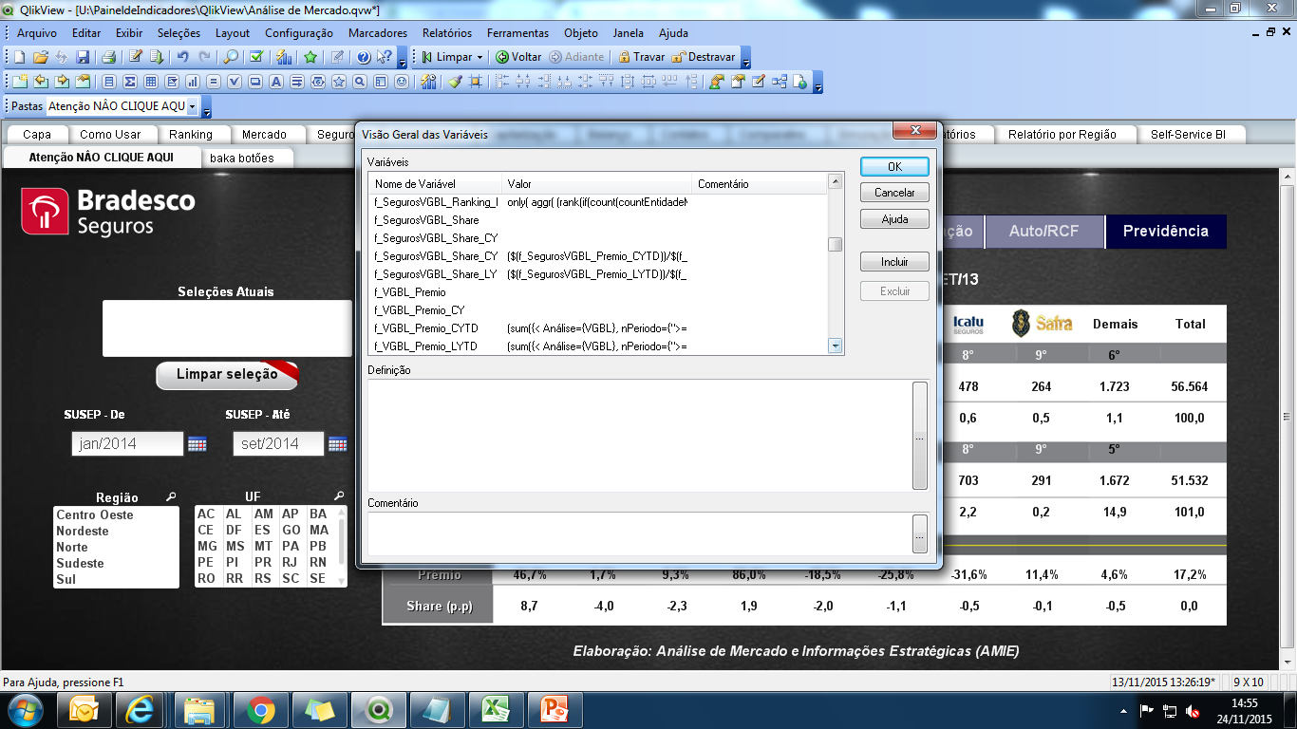Image resolution: width=1297 pixels, height=729 pixels.
Task: Click the Create Search Object icon
Action: [x=360, y=82]
